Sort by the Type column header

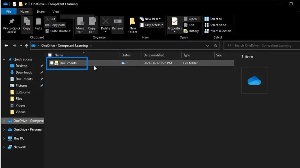(x=187, y=55)
